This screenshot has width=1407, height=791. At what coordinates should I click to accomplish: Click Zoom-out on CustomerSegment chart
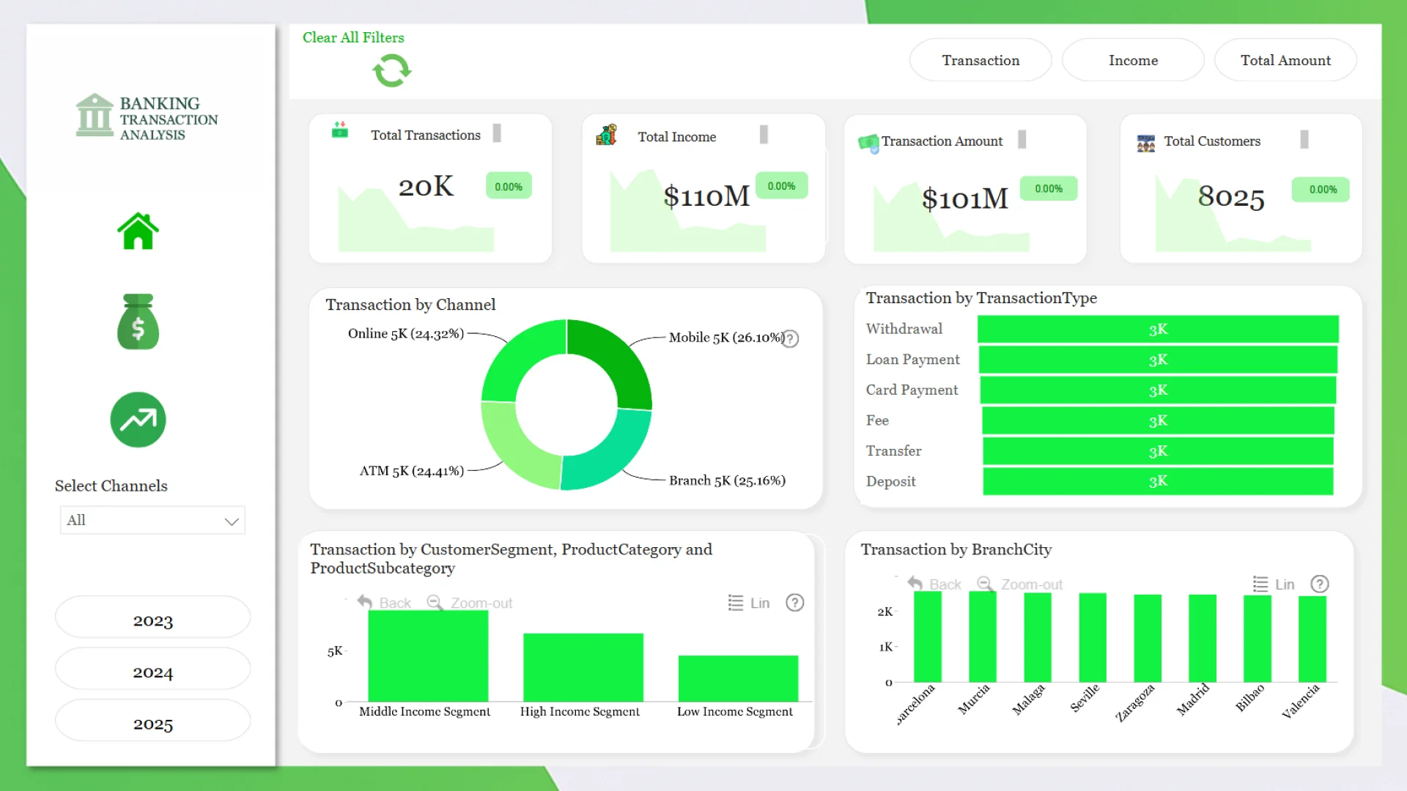point(470,603)
